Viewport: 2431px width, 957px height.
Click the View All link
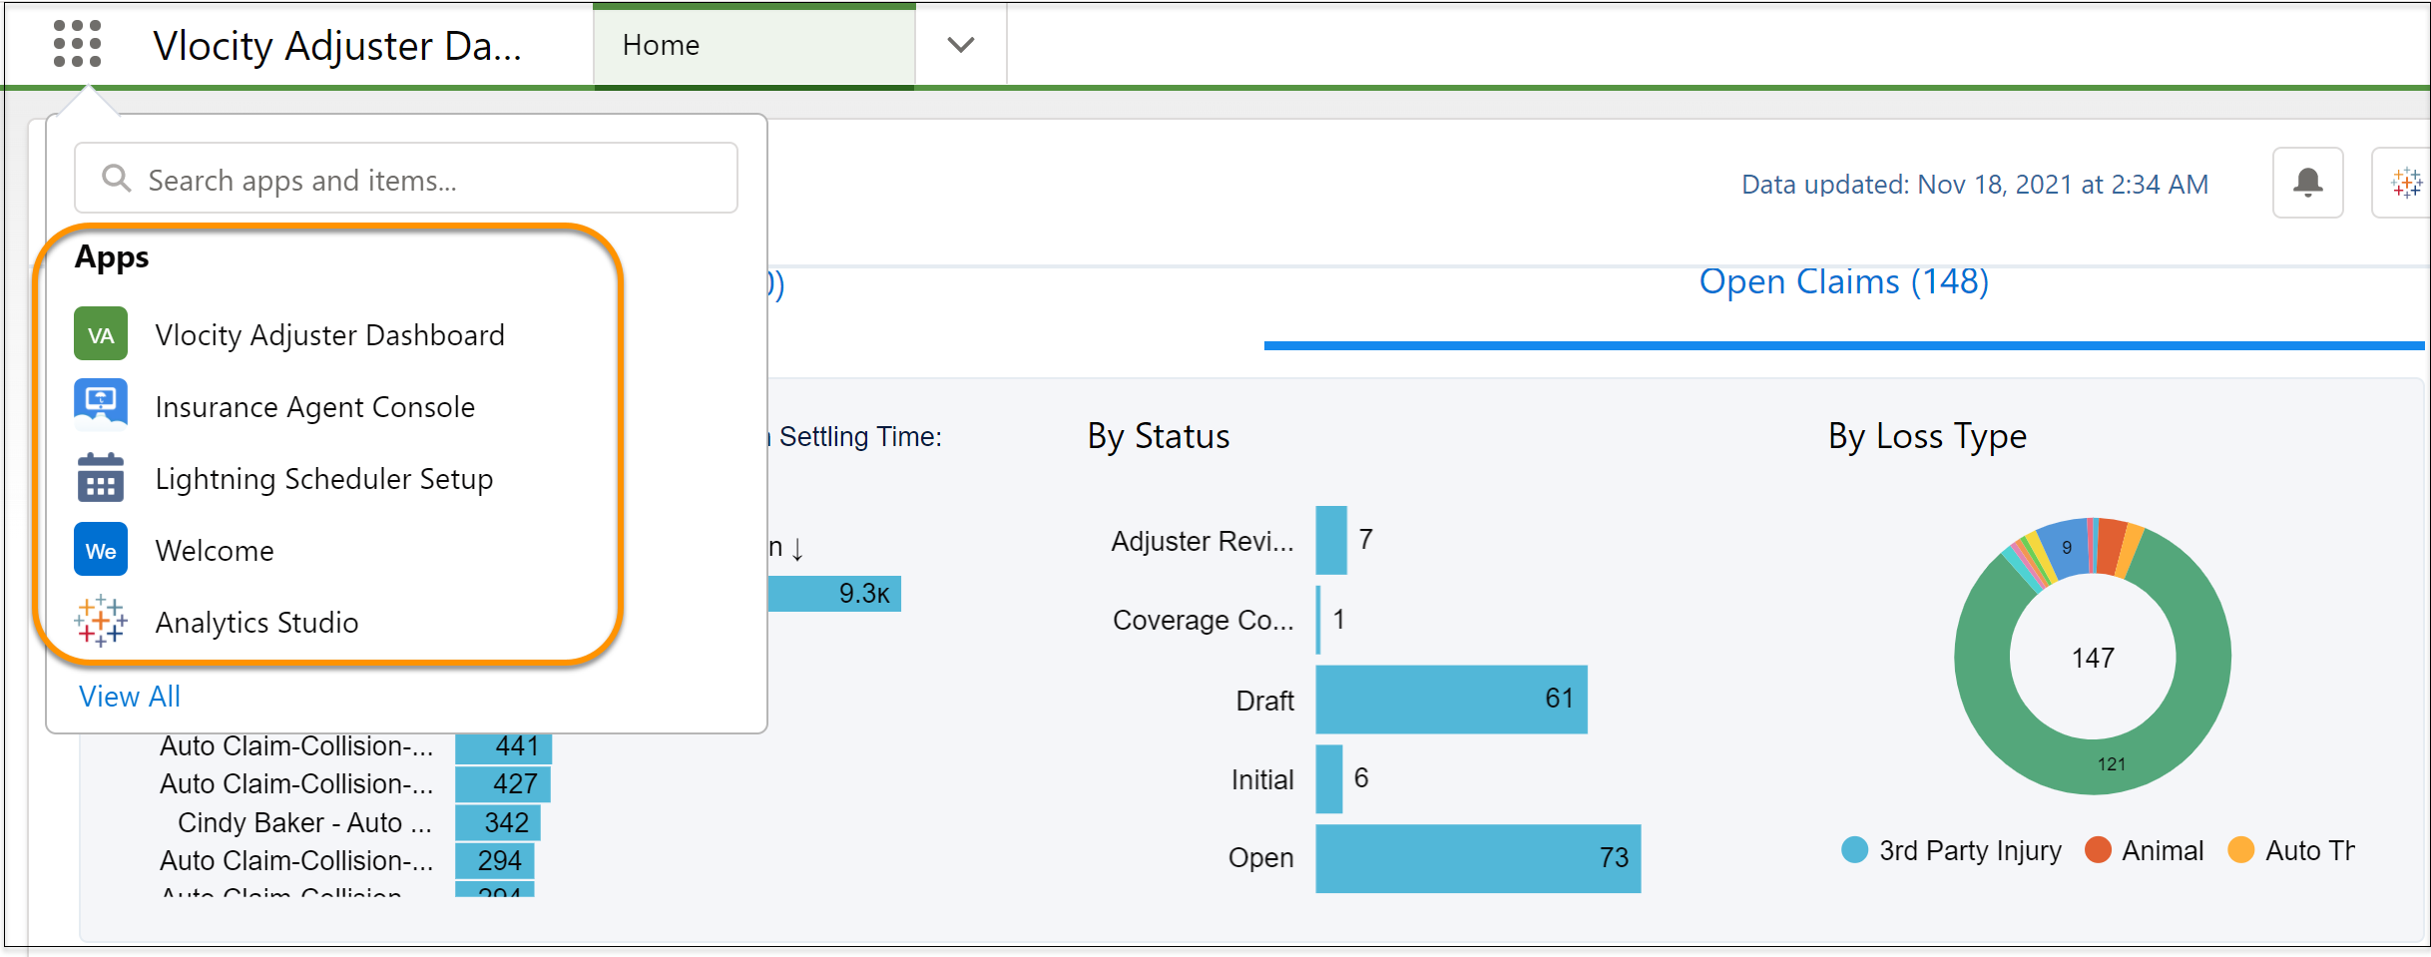pyautogui.click(x=130, y=697)
